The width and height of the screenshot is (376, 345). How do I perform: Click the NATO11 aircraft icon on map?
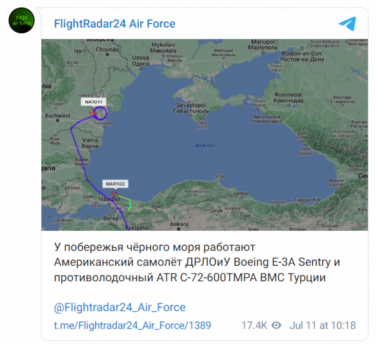click(93, 113)
